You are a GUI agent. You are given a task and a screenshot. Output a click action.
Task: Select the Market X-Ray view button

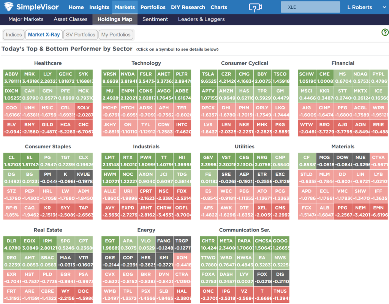[44, 35]
